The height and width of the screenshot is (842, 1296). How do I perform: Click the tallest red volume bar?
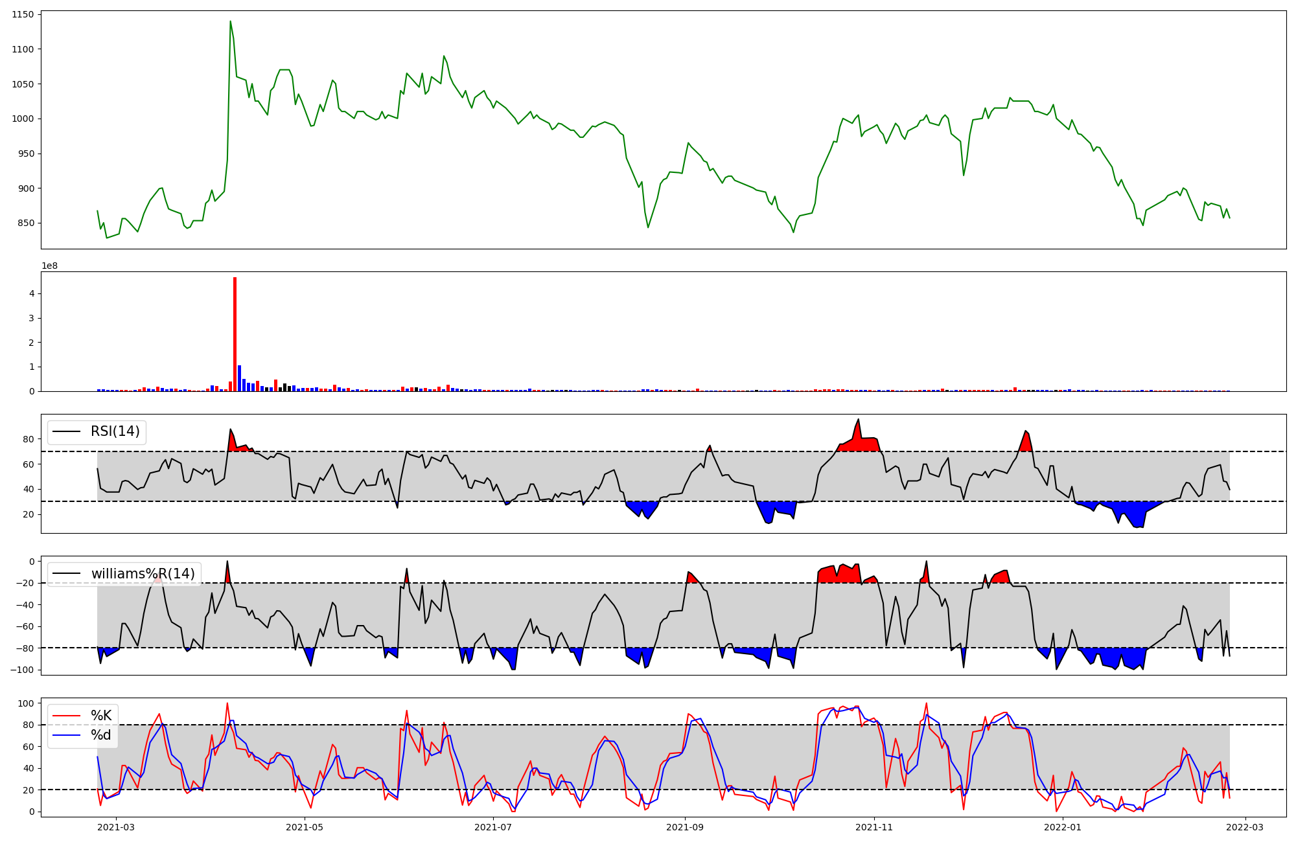pos(235,334)
